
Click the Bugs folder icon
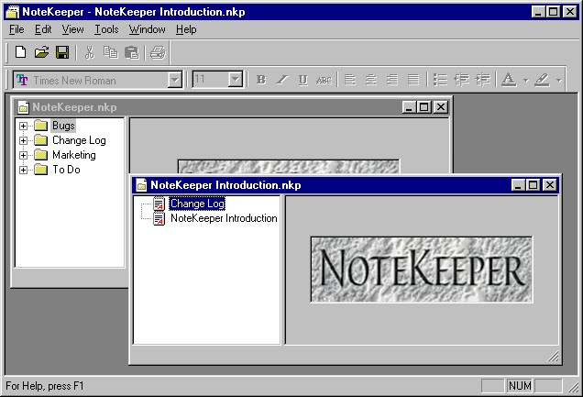coord(40,126)
